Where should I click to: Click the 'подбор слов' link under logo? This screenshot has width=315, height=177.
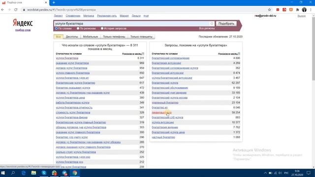pos(23,30)
